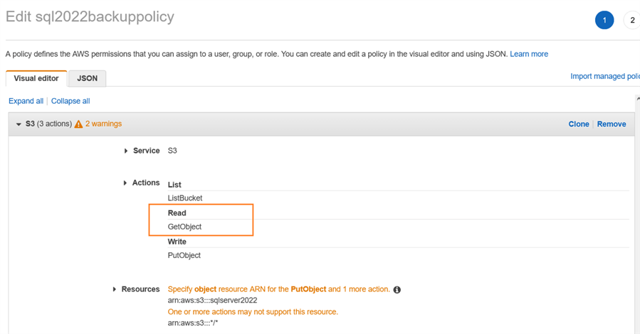Click Collapse all
The height and width of the screenshot is (334, 640).
[70, 101]
